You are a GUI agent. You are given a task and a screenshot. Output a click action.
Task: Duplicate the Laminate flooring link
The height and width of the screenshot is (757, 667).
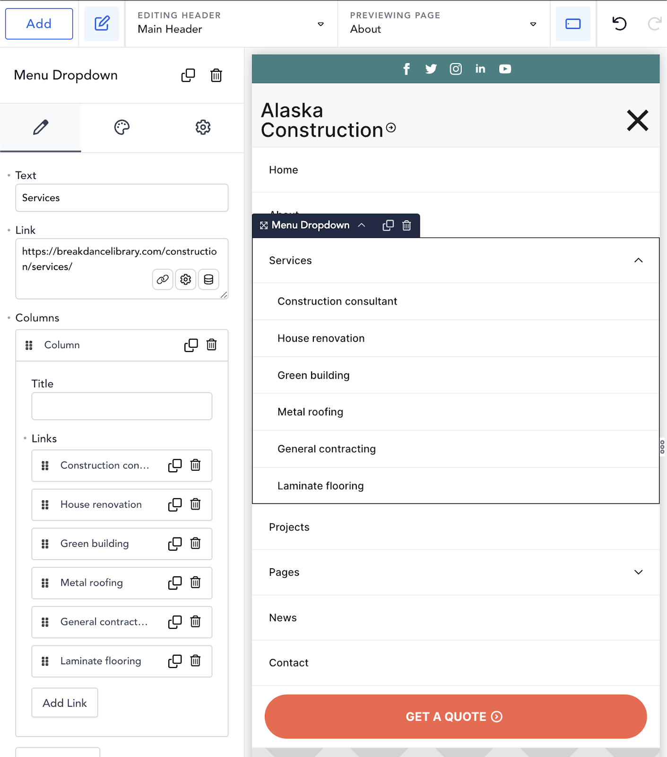pyautogui.click(x=175, y=661)
